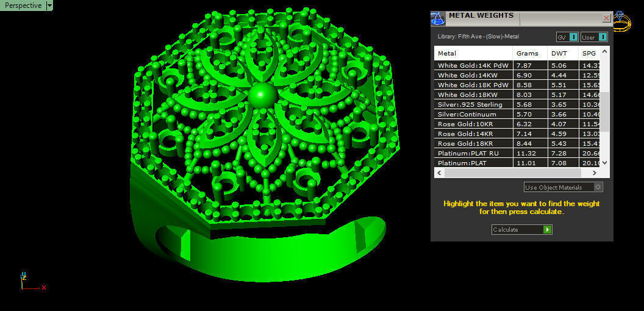Click the vertical scrollbar thumb in metal table

pos(604,112)
